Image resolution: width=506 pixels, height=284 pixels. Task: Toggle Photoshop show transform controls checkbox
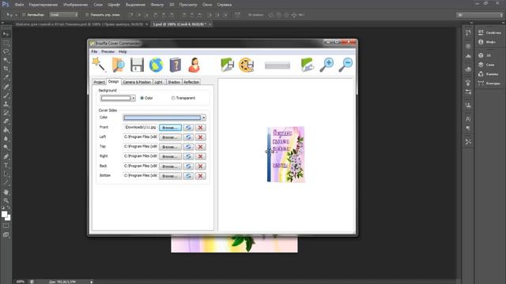[x=87, y=15]
